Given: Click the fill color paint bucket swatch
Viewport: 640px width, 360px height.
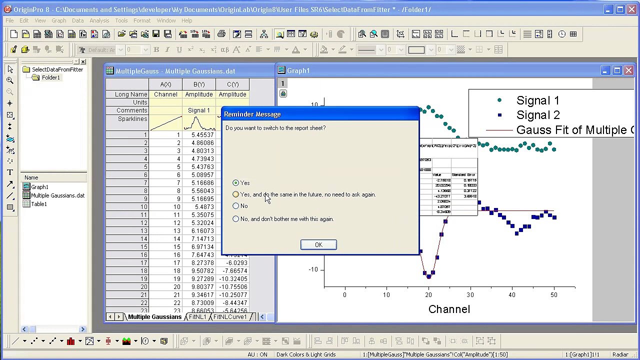Looking at the screenshot, I should (x=324, y=49).
